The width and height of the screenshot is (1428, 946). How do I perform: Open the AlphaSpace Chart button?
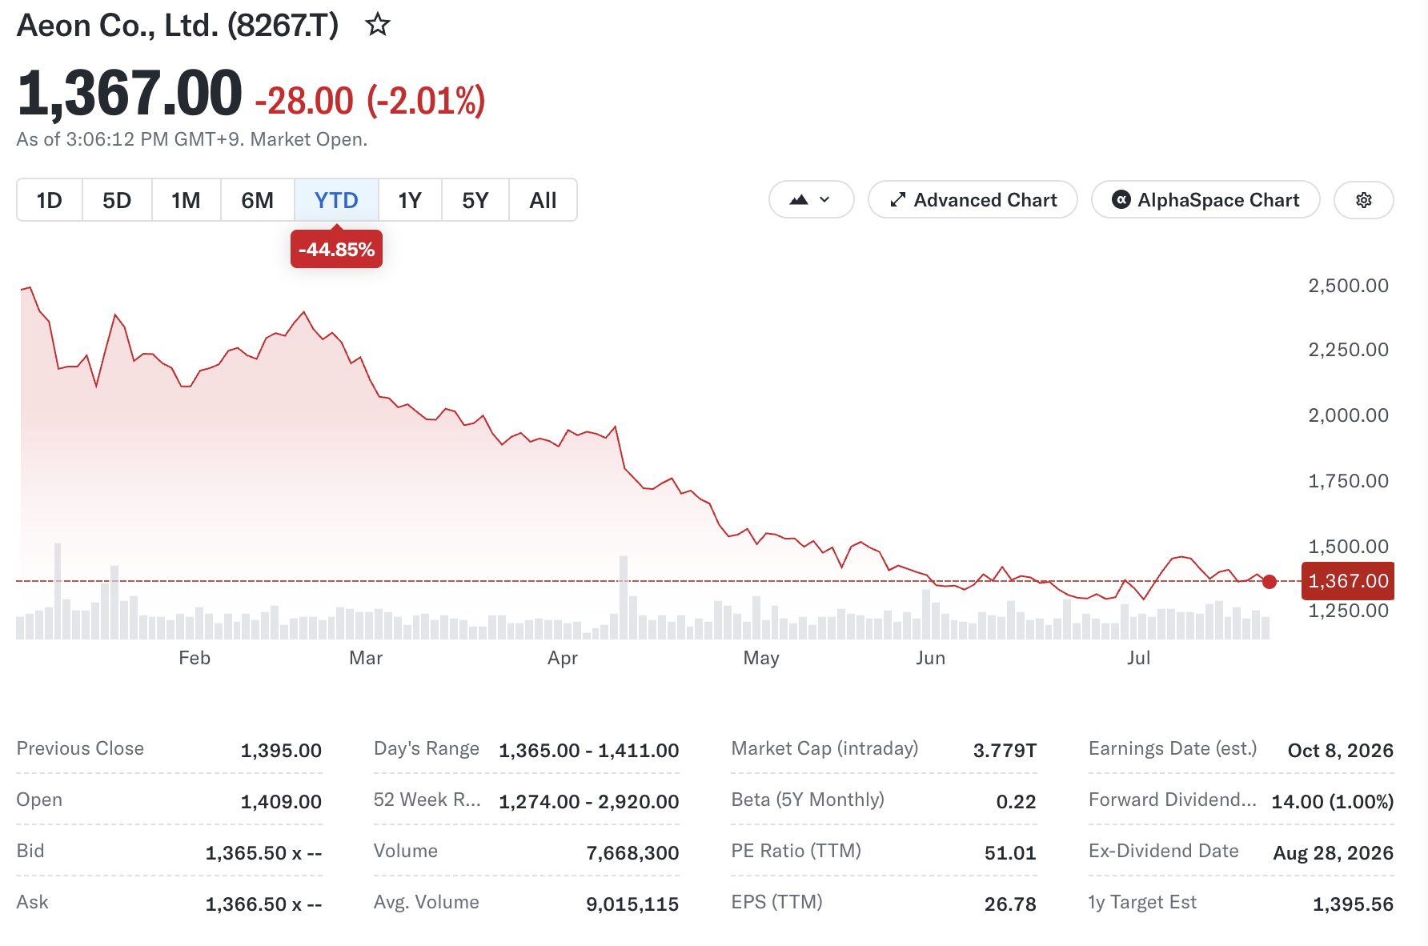(1205, 200)
